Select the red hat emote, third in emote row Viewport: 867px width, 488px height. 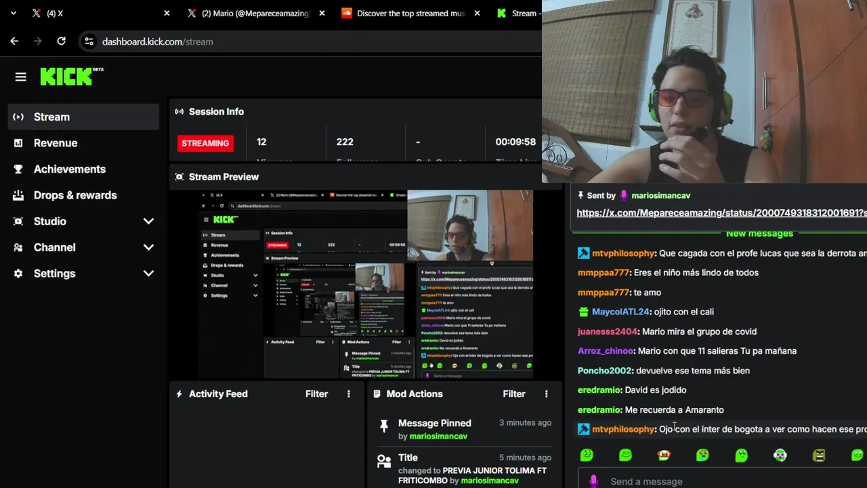tap(664, 455)
